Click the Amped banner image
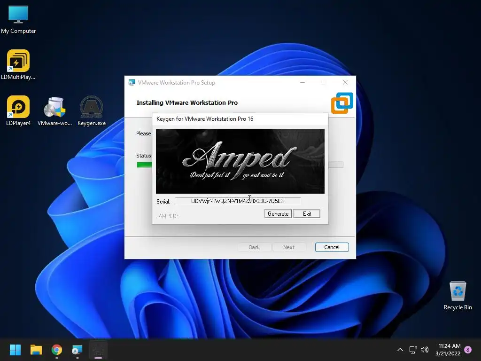 (x=240, y=161)
